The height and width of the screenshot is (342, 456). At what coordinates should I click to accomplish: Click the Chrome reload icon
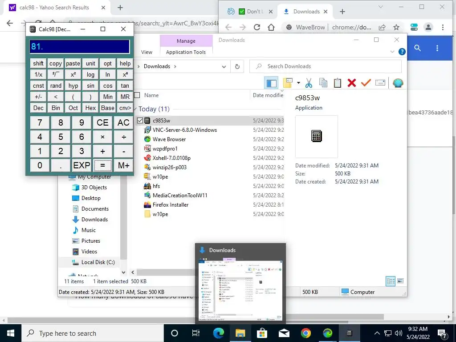tap(257, 27)
